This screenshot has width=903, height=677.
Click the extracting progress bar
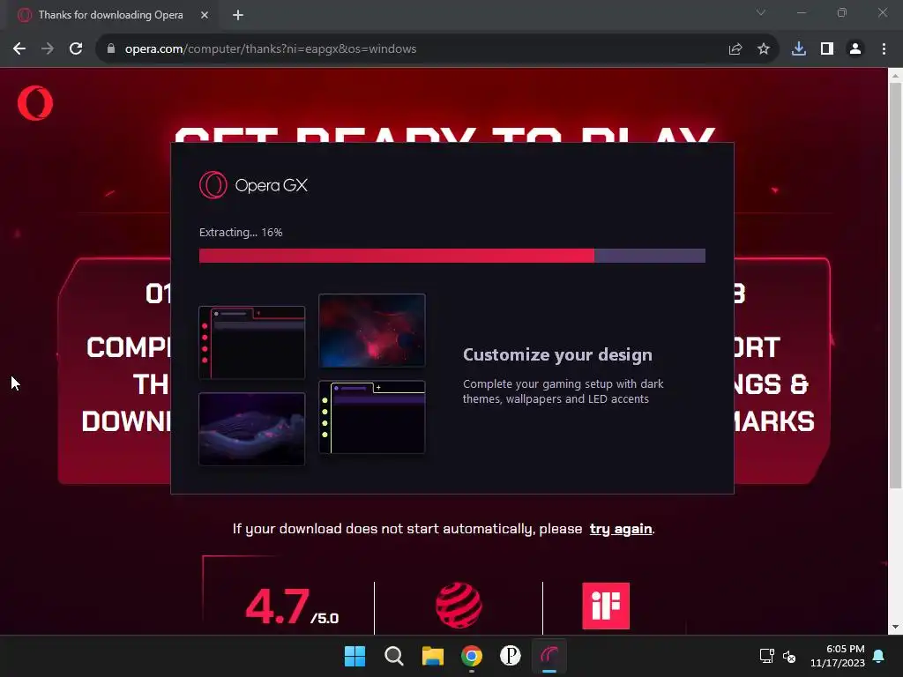(452, 256)
